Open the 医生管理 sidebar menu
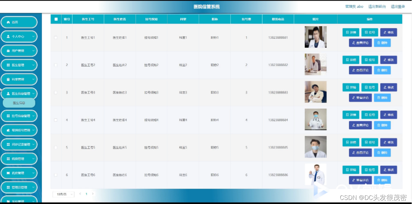This screenshot has width=412, height=204. [x=19, y=65]
